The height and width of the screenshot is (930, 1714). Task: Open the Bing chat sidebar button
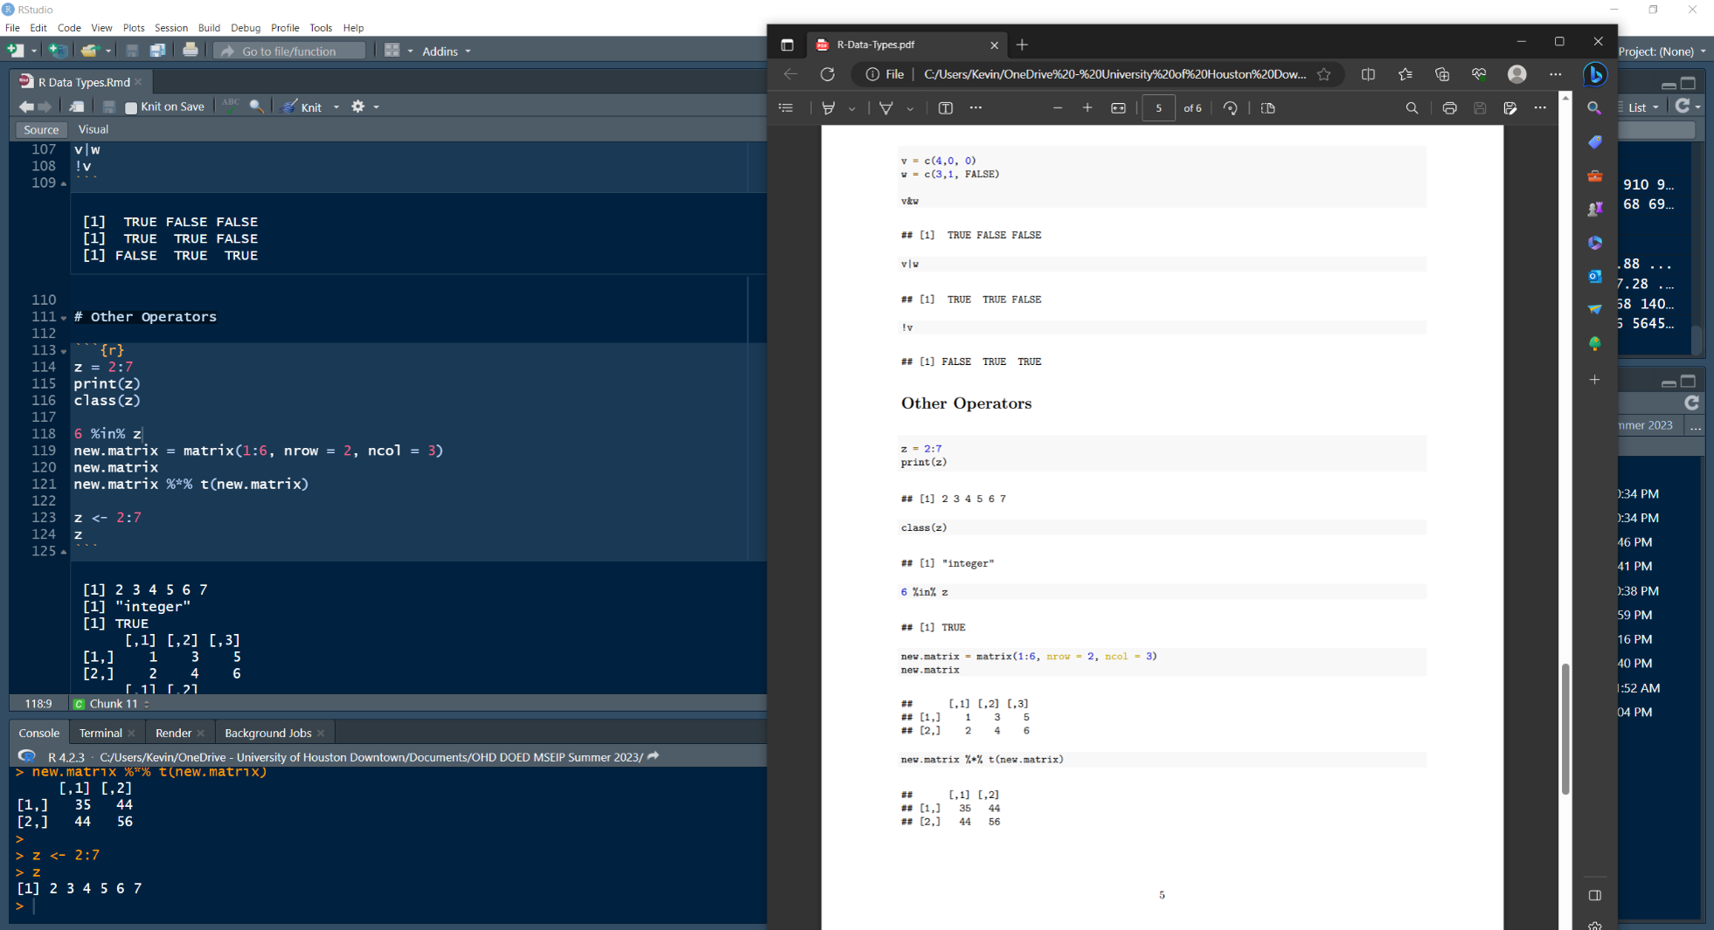(x=1595, y=74)
